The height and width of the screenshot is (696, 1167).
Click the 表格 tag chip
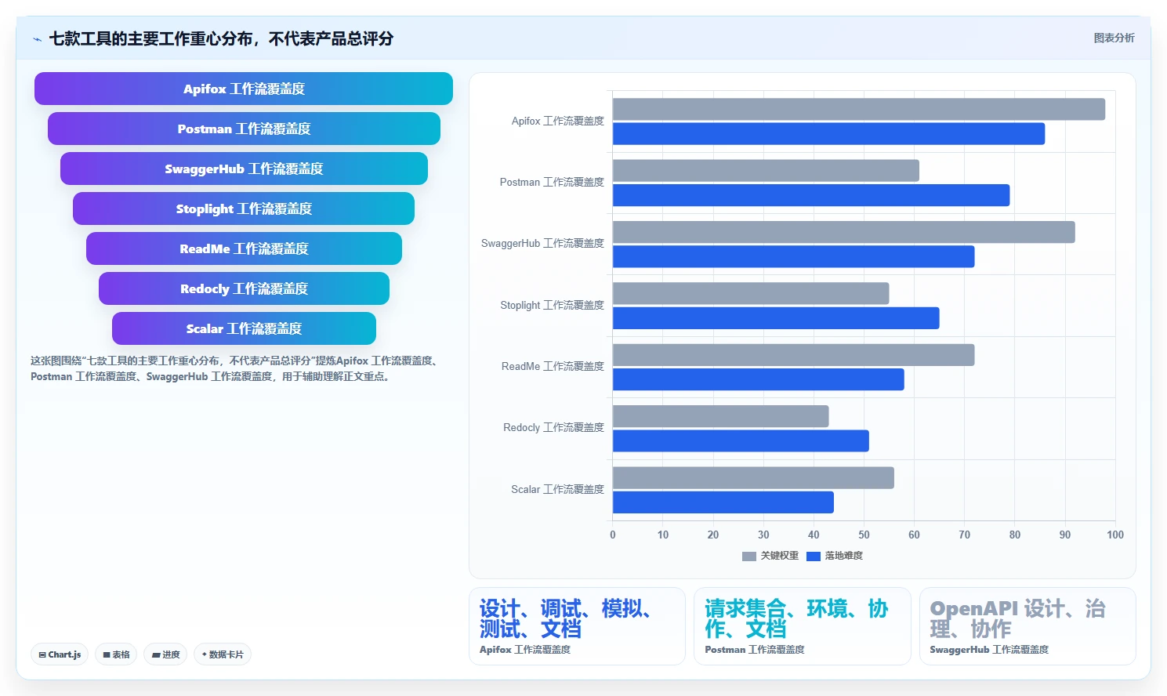pyautogui.click(x=116, y=654)
